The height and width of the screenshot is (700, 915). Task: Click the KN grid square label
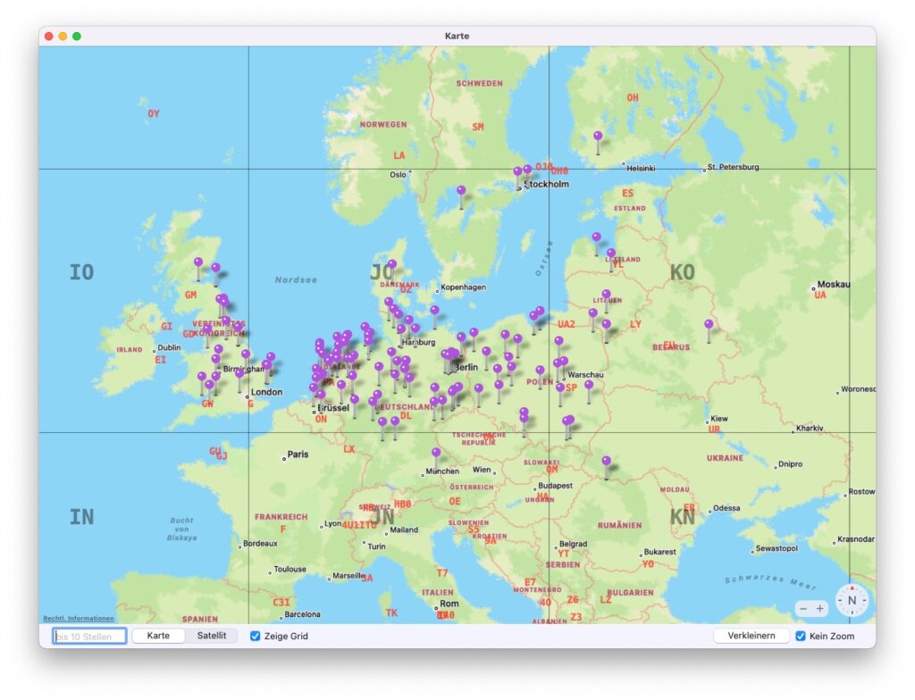[x=682, y=517]
